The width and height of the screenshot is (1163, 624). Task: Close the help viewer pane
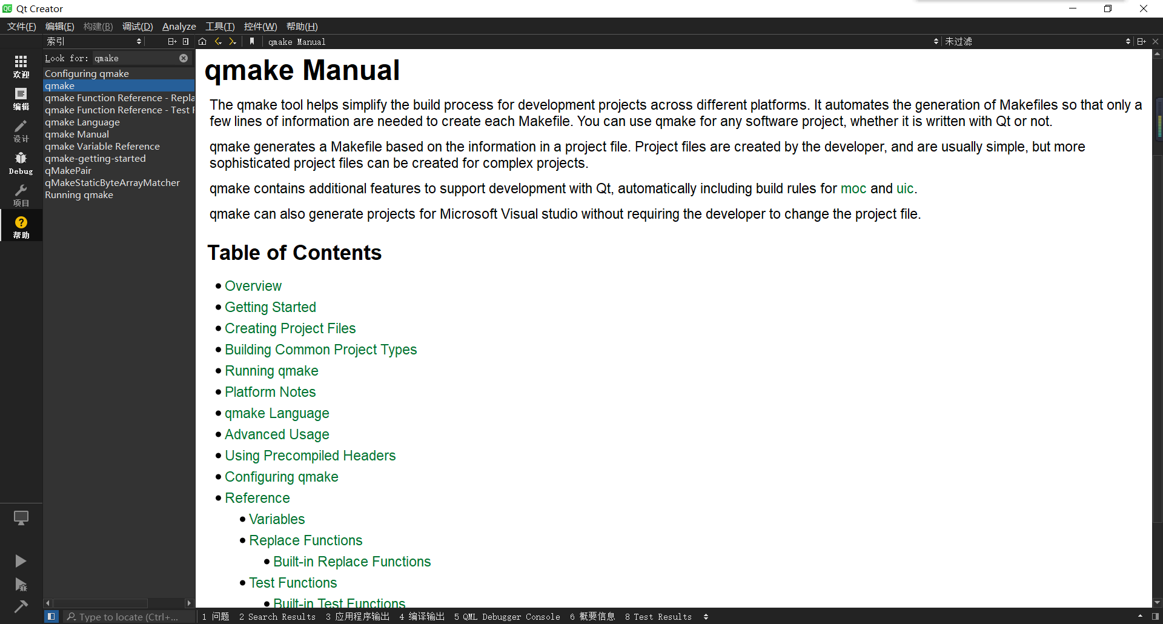[1155, 41]
